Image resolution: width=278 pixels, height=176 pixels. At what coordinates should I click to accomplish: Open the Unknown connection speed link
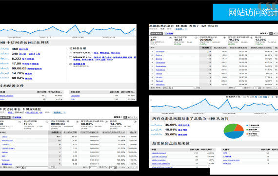[75, 96]
